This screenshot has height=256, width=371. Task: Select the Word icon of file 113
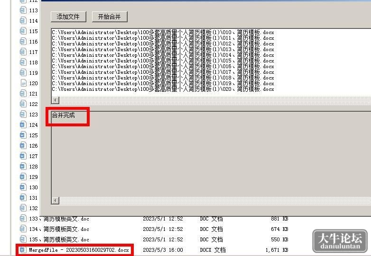pos(23,10)
